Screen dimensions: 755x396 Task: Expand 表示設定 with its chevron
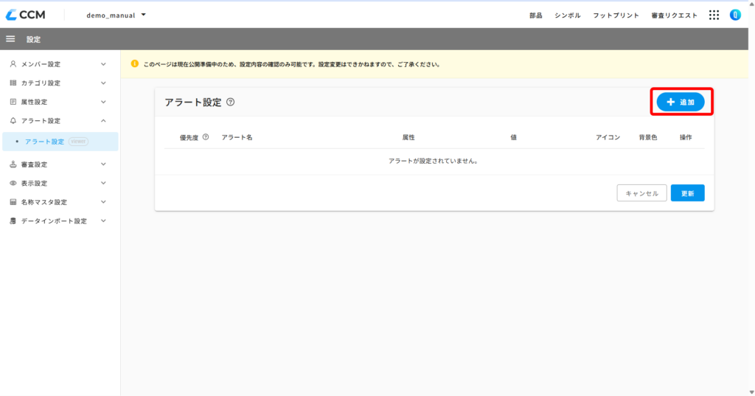(103, 183)
